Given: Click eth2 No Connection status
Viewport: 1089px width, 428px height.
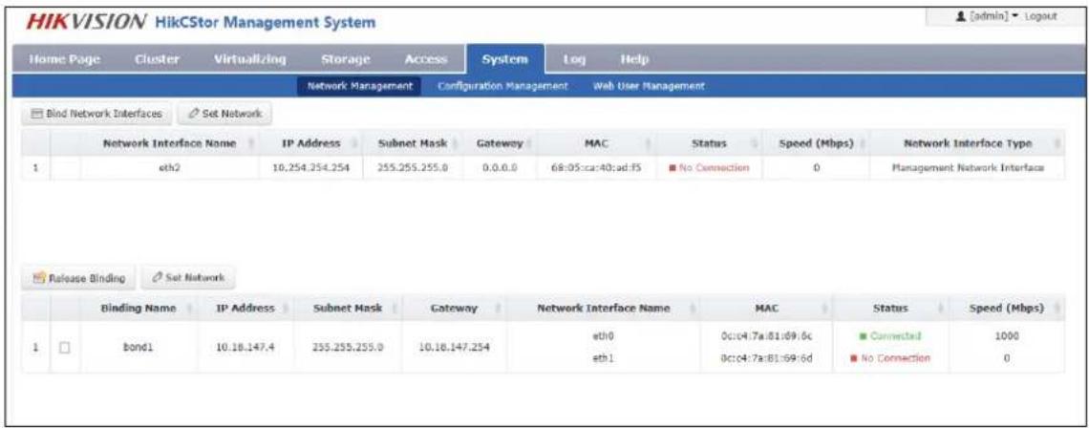Looking at the screenshot, I should coord(709,168).
